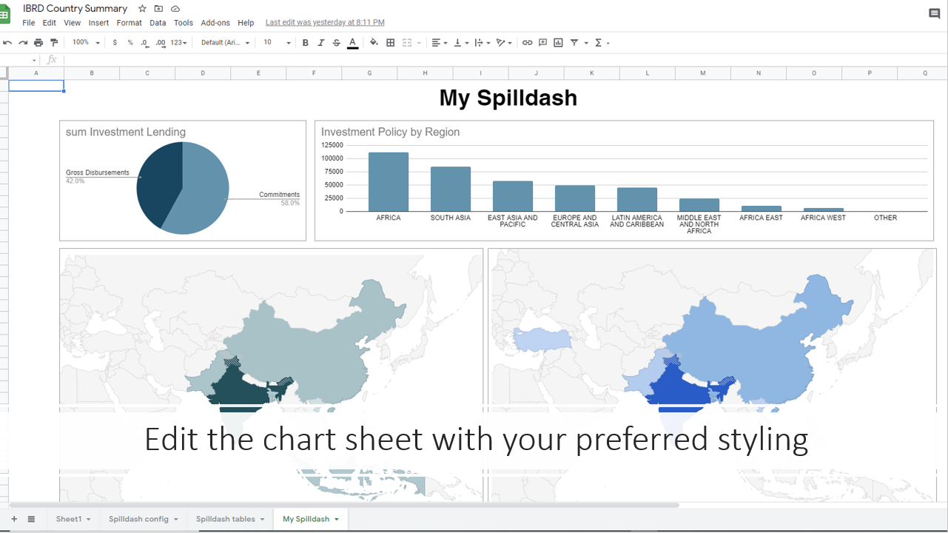Open the Format menu
948x533 pixels.
pos(130,23)
